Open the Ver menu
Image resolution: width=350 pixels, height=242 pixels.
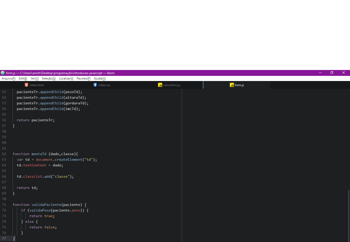coord(34,78)
